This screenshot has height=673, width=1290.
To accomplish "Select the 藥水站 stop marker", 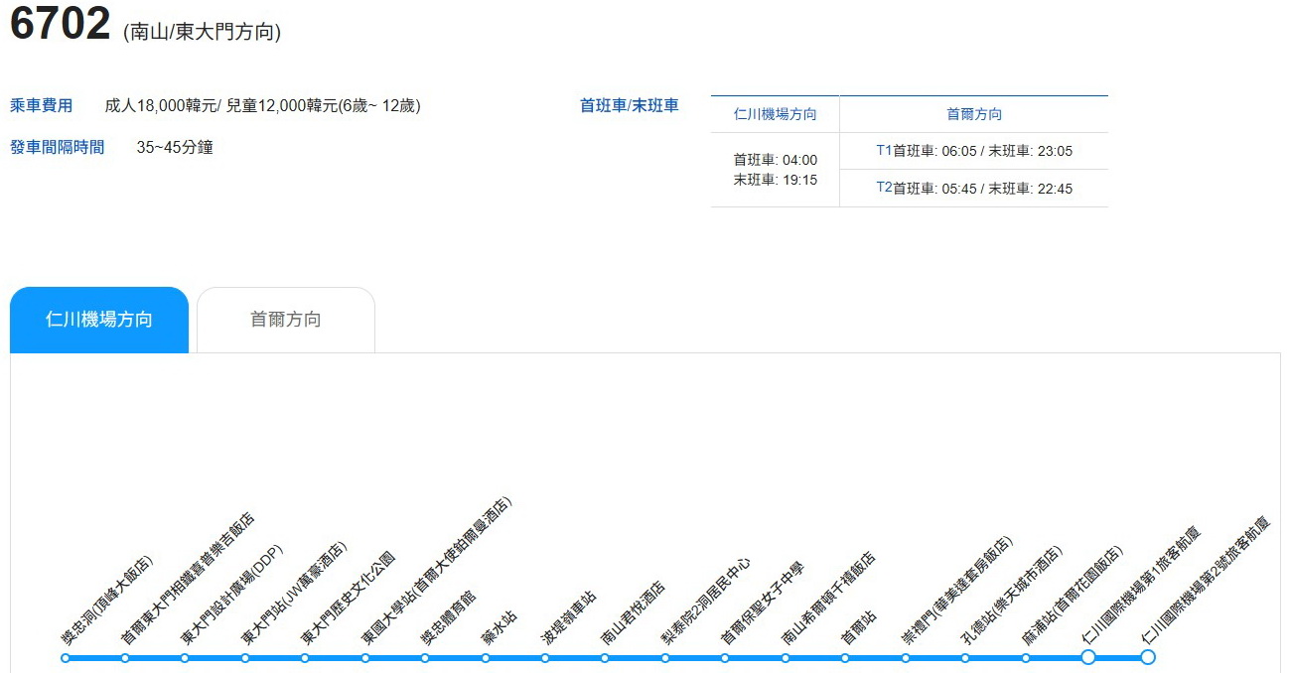I will point(485,657).
